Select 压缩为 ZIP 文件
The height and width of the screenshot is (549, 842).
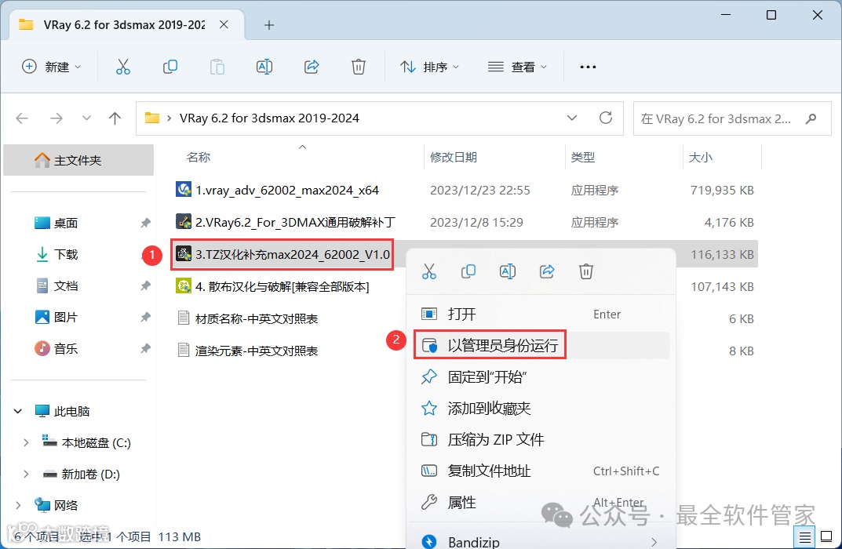541,439
